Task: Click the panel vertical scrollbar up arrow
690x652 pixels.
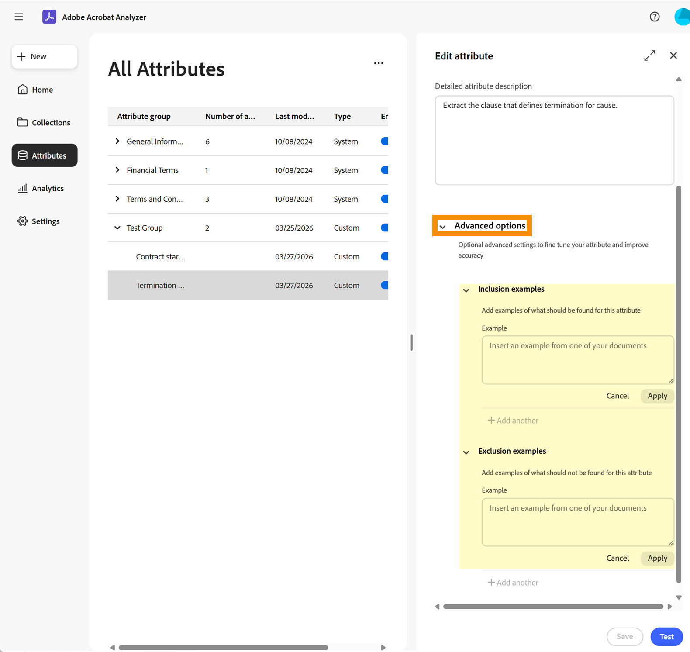Action: pos(679,79)
